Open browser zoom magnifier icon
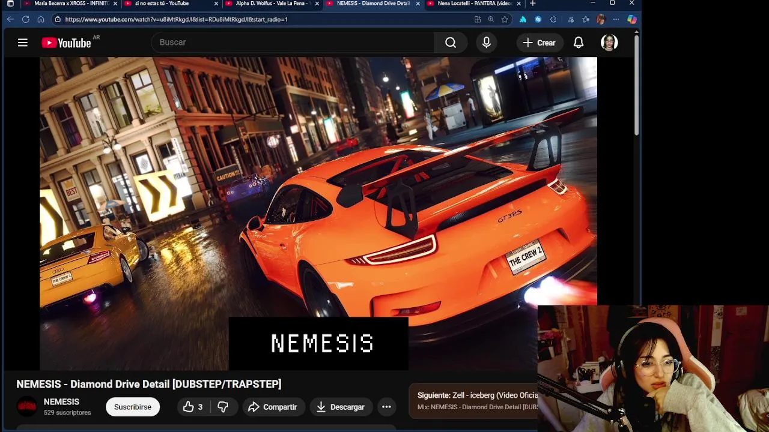The image size is (769, 432). (491, 19)
